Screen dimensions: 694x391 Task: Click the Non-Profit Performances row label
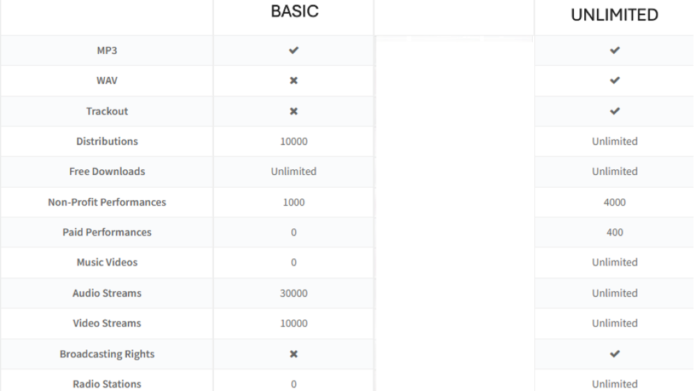107,202
